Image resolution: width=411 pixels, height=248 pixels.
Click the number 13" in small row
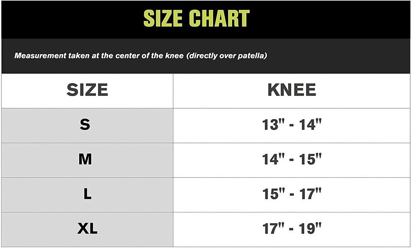click(x=274, y=125)
